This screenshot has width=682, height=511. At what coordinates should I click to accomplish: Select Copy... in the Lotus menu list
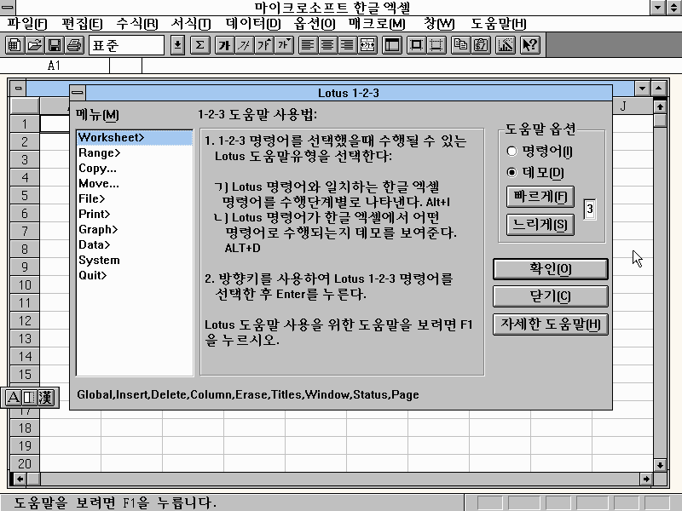[x=135, y=168]
